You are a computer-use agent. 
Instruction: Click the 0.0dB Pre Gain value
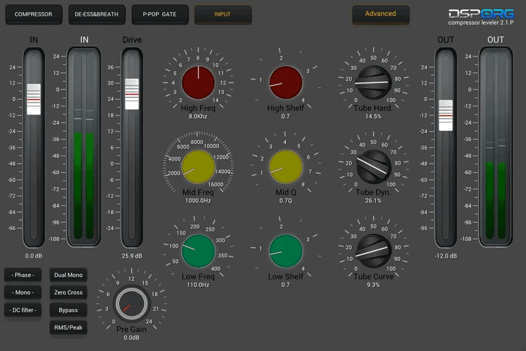(131, 338)
